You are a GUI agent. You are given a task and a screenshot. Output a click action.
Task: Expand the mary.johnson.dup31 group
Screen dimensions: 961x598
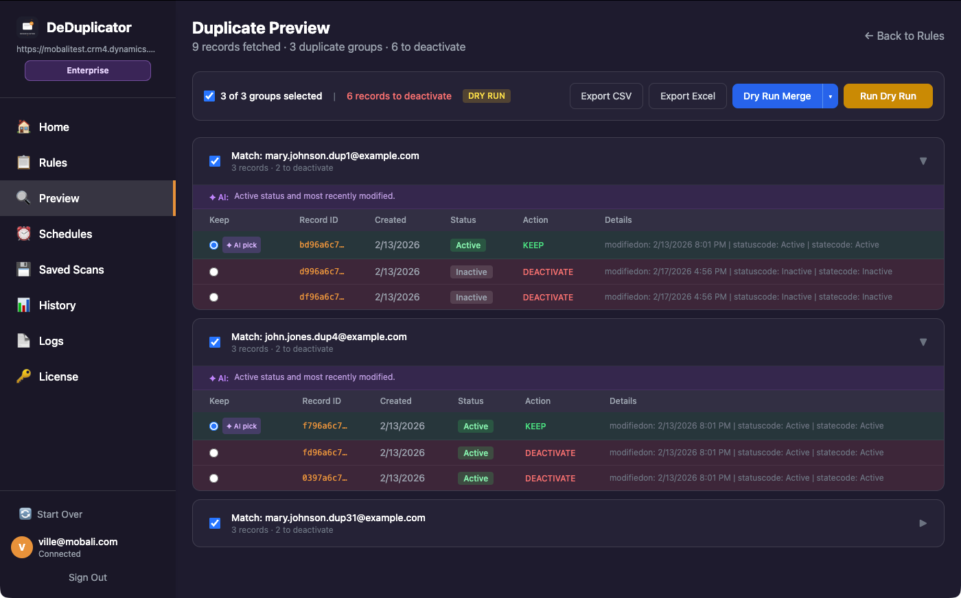click(x=923, y=523)
